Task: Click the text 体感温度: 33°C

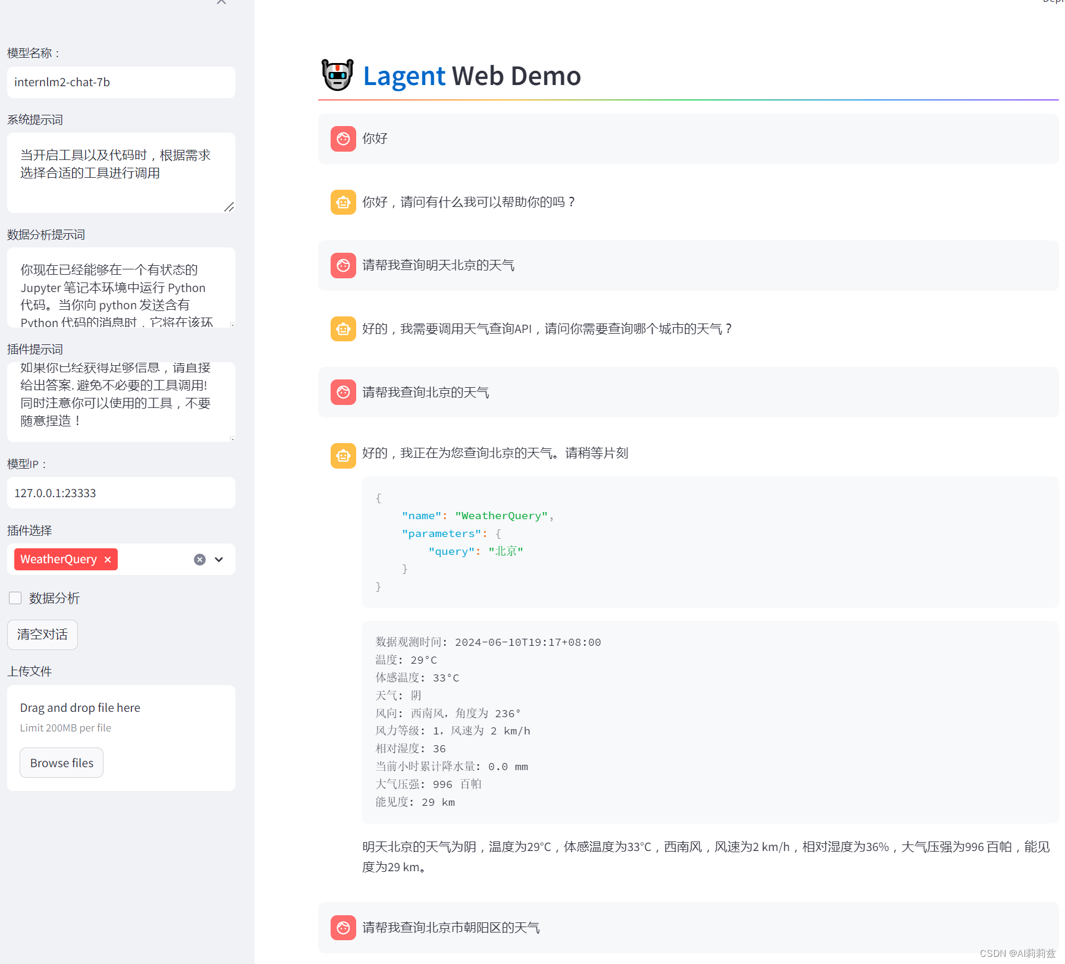Action: tap(417, 678)
